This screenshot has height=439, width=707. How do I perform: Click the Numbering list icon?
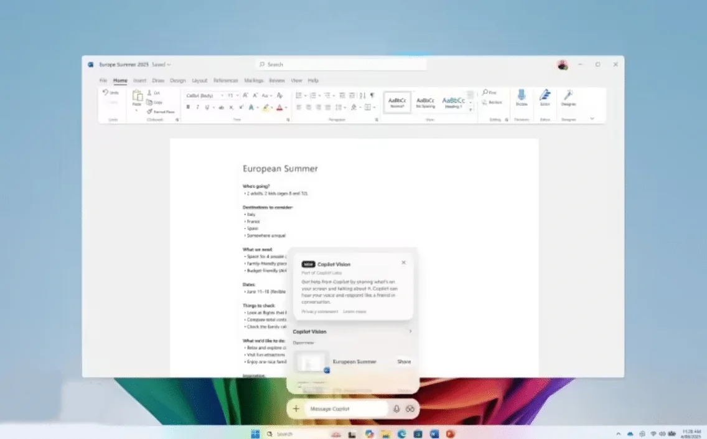[x=312, y=95]
